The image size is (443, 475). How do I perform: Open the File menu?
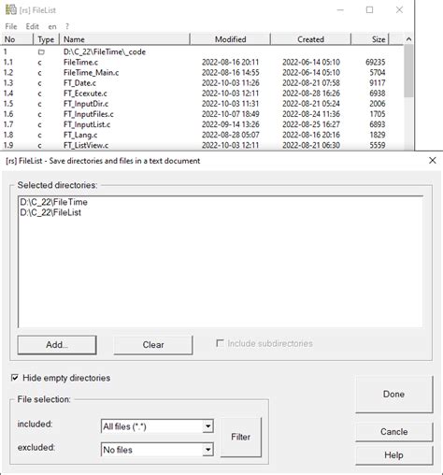click(11, 26)
